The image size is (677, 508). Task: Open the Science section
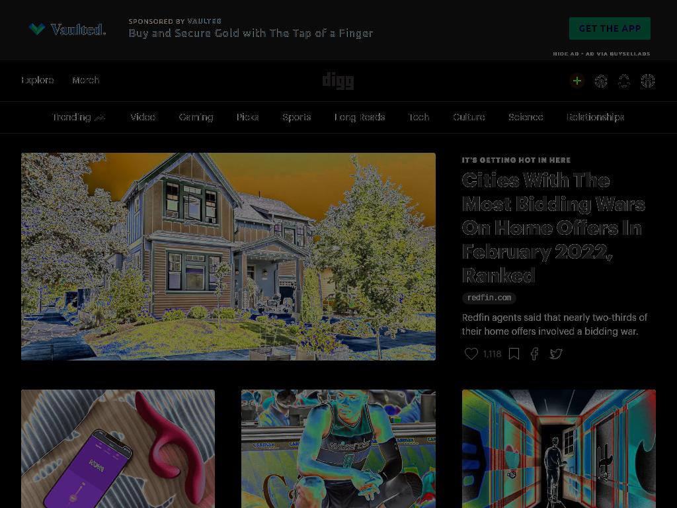tap(526, 118)
